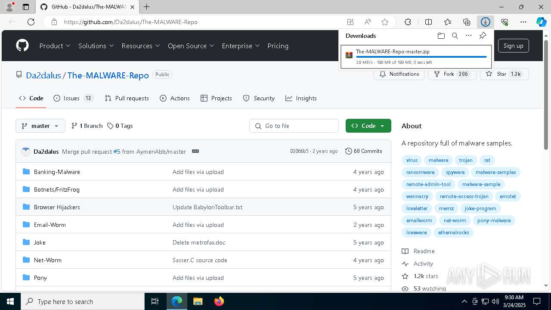551x310 pixels.
Task: Search downloads with magnifier icon
Action: click(455, 36)
